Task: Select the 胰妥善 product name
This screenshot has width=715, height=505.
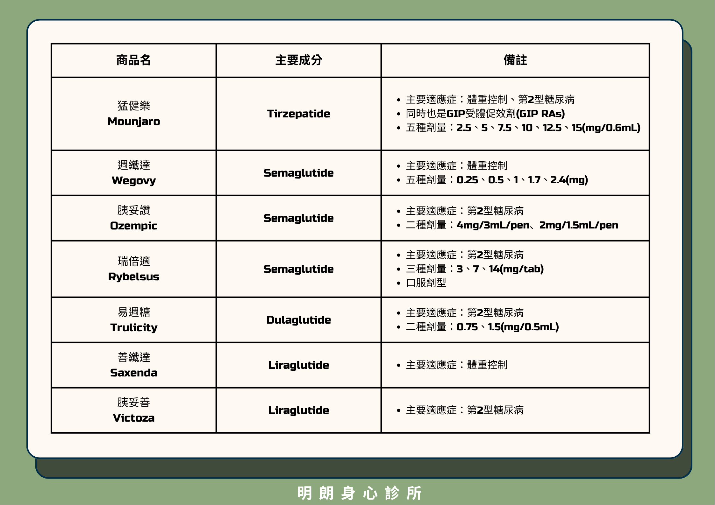Action: 134,402
